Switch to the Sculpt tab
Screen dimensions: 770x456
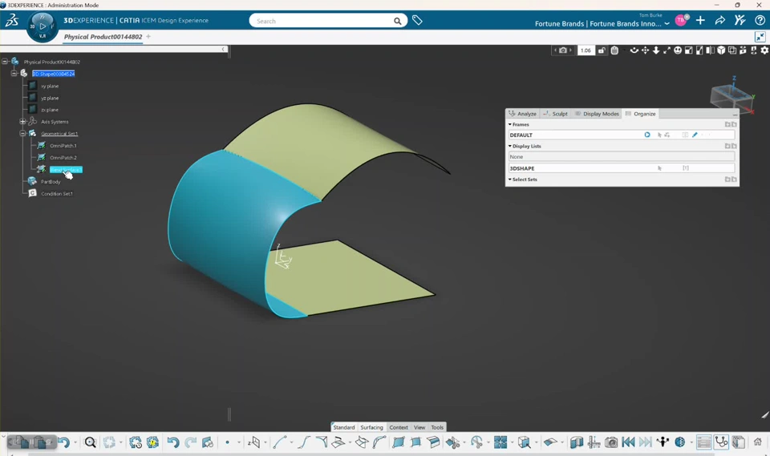[555, 114]
